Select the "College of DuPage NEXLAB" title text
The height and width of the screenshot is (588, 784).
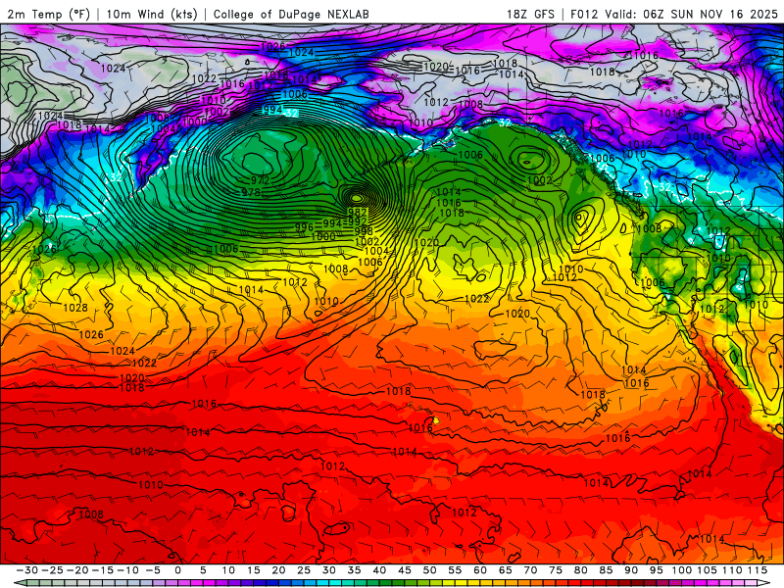pyautogui.click(x=291, y=14)
